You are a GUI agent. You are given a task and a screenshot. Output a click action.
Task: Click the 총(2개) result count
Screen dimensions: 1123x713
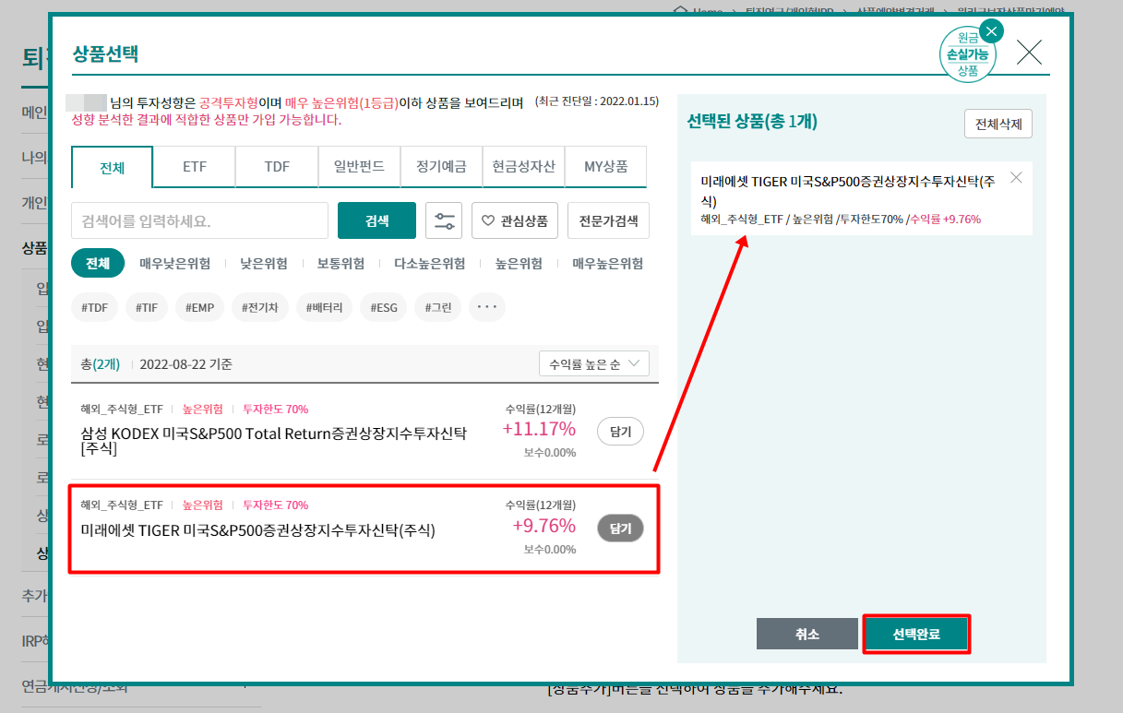click(101, 364)
